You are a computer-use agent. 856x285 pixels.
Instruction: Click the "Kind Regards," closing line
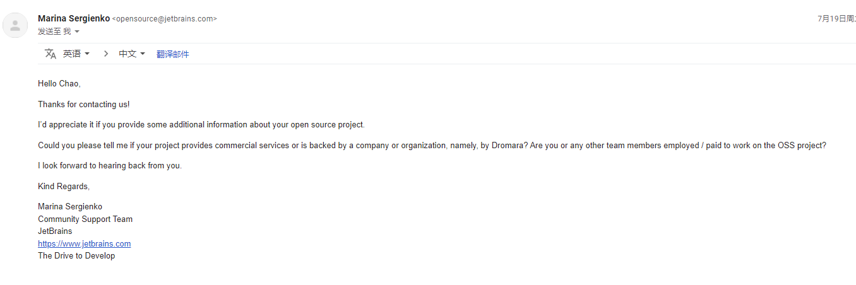coord(64,187)
